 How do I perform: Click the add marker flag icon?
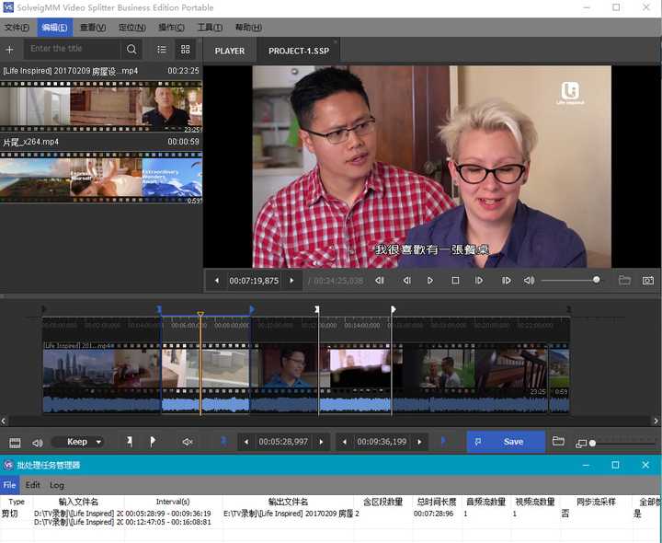pos(153,442)
